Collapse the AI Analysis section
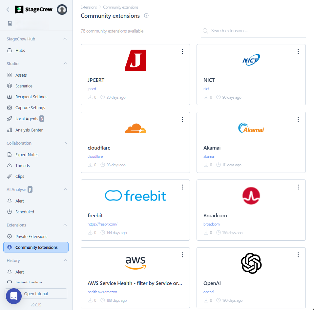314x310 pixels. coord(65,190)
